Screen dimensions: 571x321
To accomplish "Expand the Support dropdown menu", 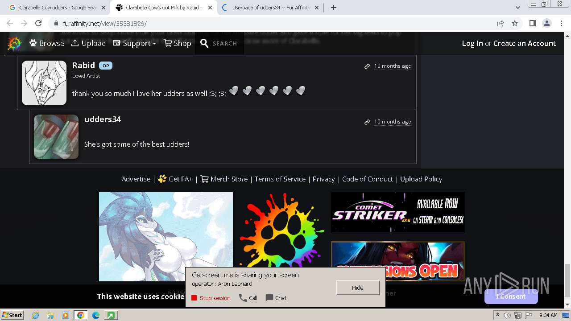I will pyautogui.click(x=135, y=43).
